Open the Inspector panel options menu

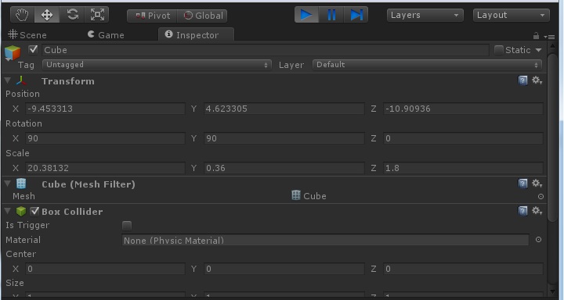pos(549,37)
